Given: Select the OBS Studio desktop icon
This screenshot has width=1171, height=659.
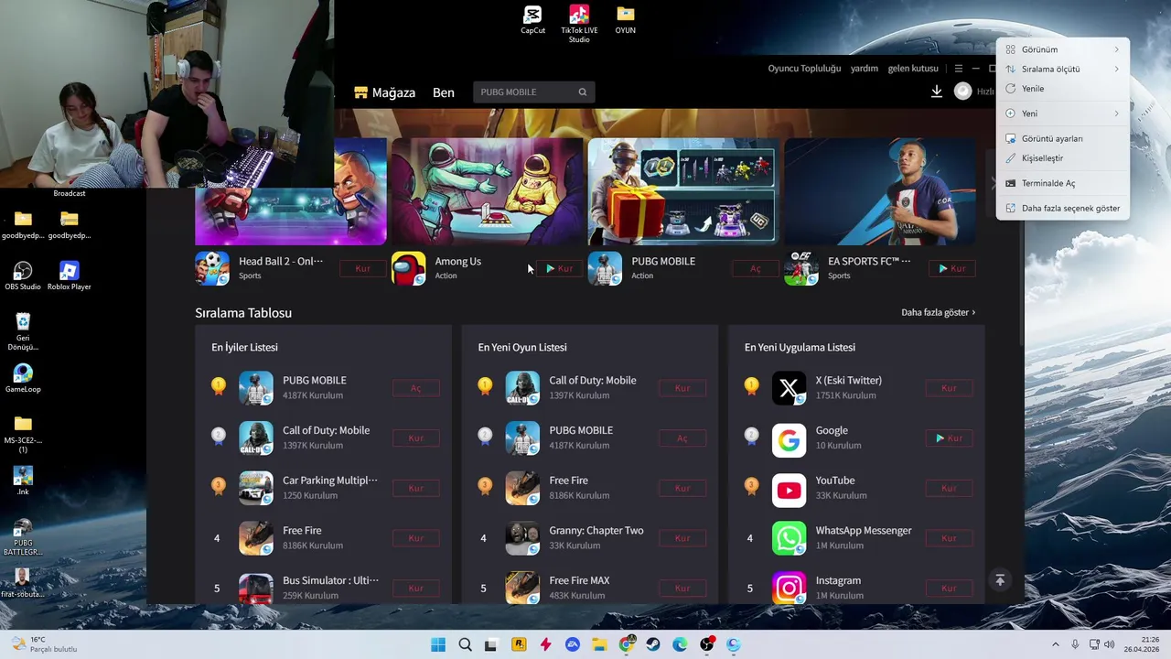Looking at the screenshot, I should click(23, 275).
